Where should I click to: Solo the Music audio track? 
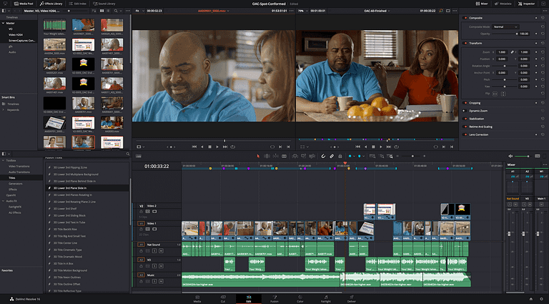click(x=154, y=281)
